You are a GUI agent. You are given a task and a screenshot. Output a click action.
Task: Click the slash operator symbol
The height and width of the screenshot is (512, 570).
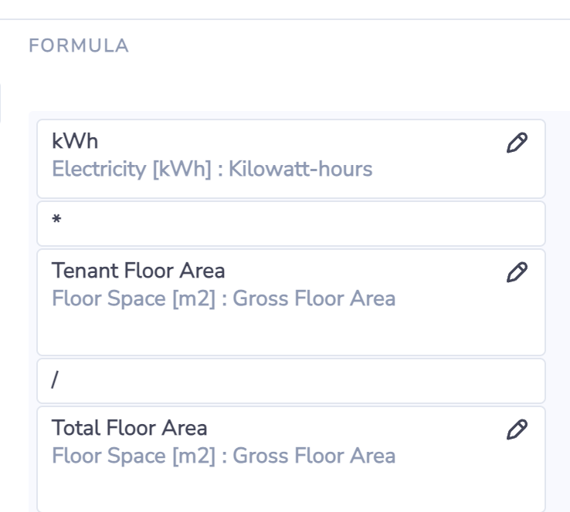point(55,379)
